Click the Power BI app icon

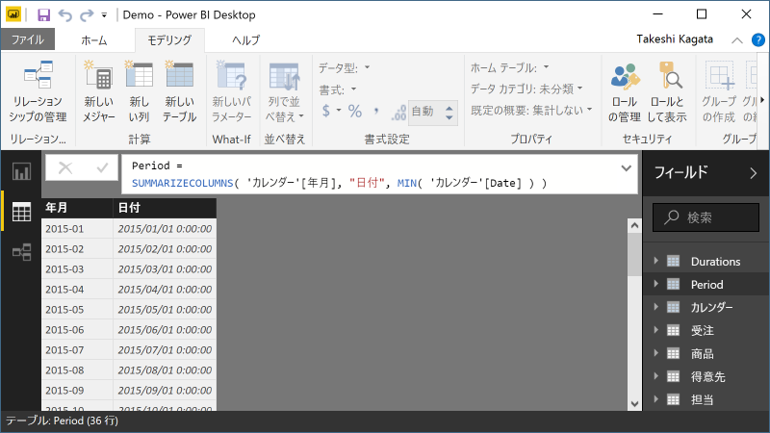coord(13,14)
